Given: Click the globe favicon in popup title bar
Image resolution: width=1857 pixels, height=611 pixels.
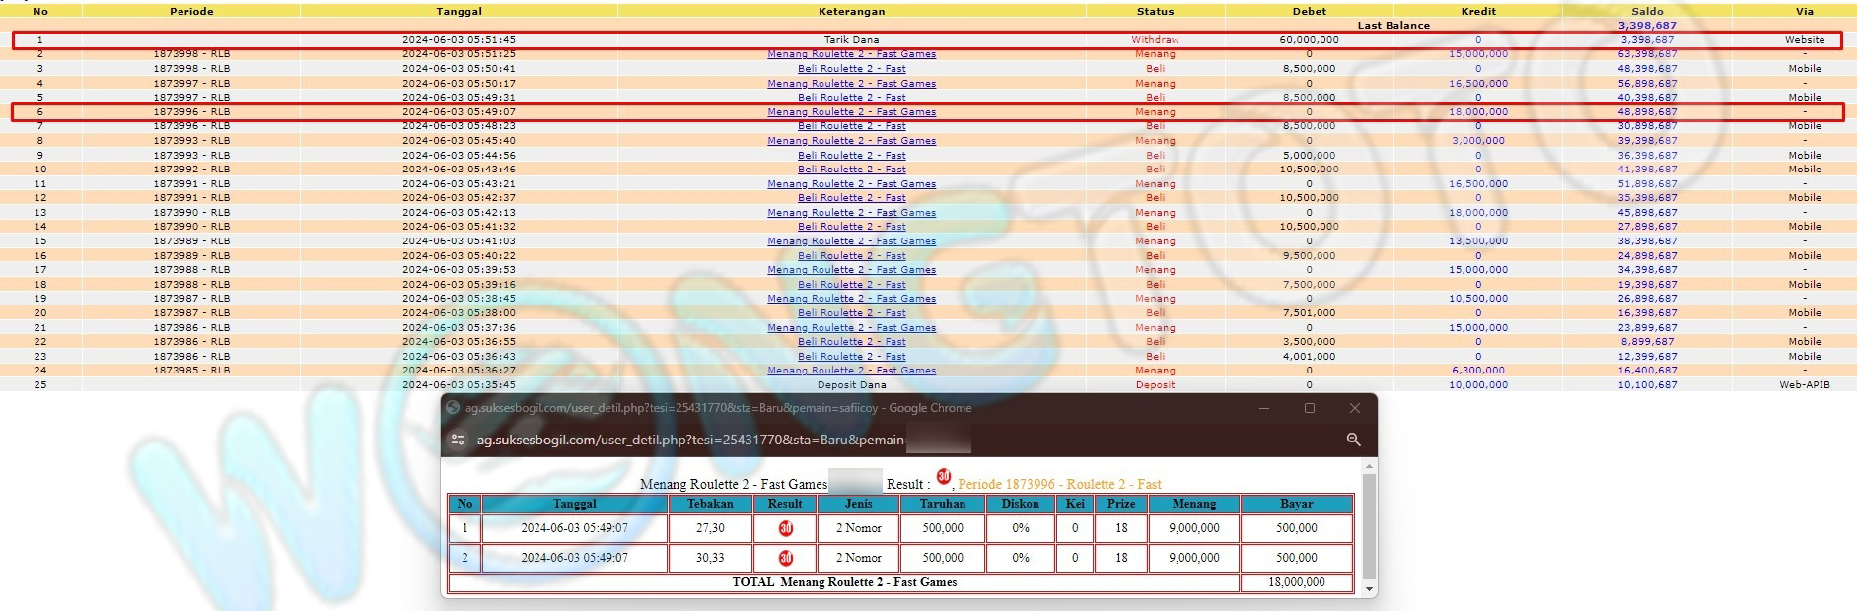Looking at the screenshot, I should [x=453, y=408].
